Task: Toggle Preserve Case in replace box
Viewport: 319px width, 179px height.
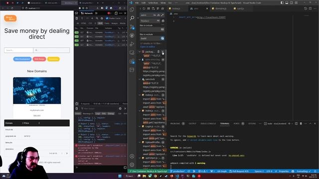Action: point(158,21)
